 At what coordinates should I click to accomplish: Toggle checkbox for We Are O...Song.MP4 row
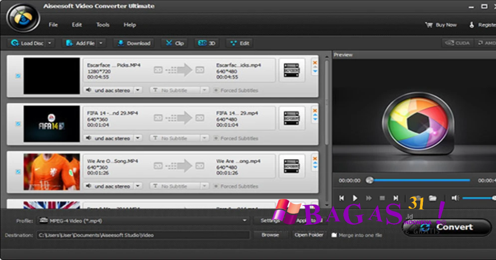coord(18,172)
